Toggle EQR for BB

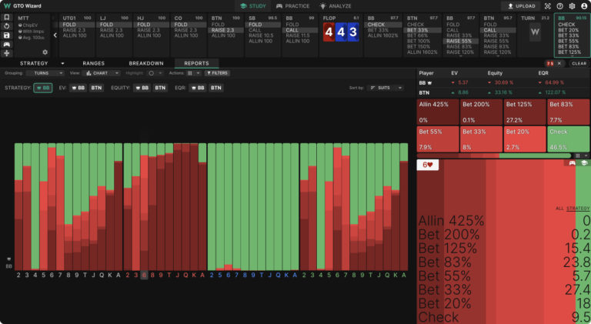click(x=198, y=88)
